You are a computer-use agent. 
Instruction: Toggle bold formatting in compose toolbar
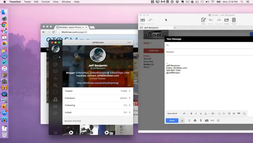(x=191, y=113)
